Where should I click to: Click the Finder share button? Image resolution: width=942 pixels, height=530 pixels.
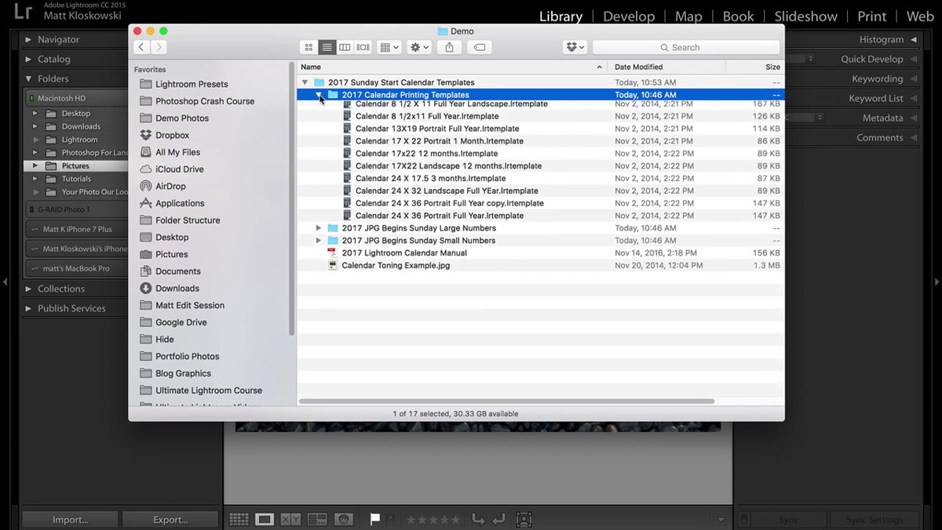(x=449, y=47)
